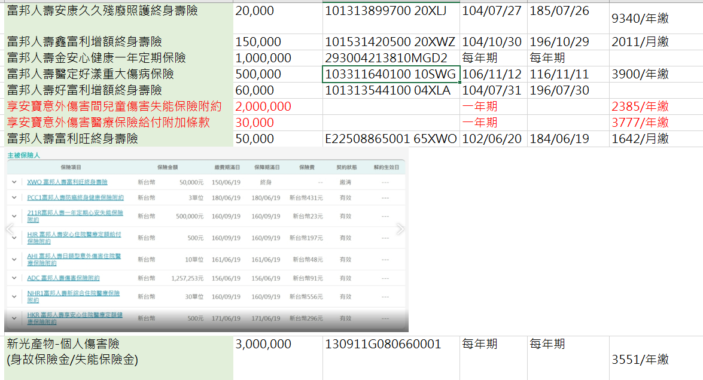
Task: Select the date cell 116/11/11
Action: [x=568, y=74]
